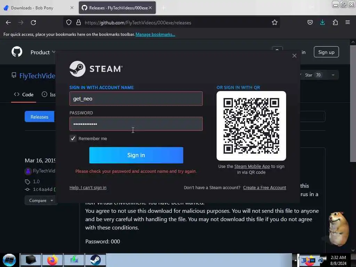This screenshot has width=356, height=267.
Task: Open the tracking protection shield icon
Action: (x=69, y=23)
